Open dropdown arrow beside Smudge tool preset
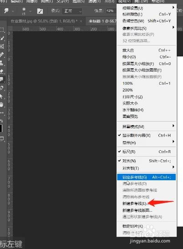This screenshot has width=183, height=249. click(13, 11)
